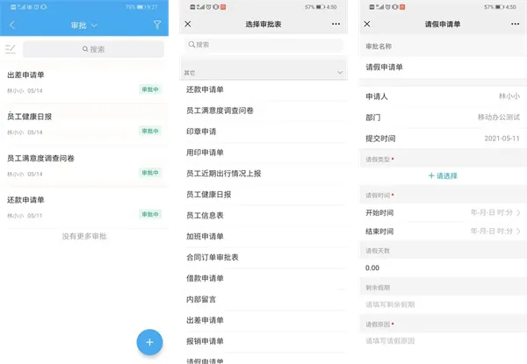Tap the blue plus floating add button

click(x=149, y=342)
